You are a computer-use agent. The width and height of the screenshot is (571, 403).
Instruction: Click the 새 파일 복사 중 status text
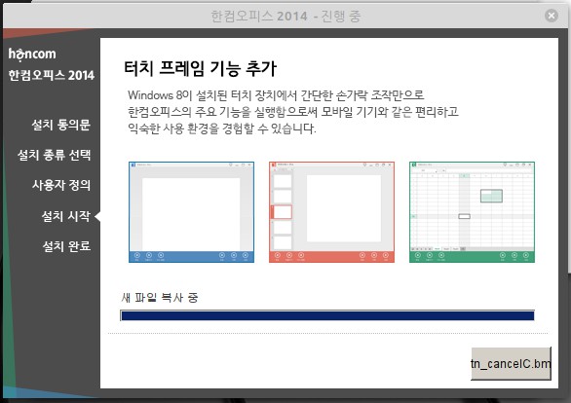pyautogui.click(x=160, y=298)
